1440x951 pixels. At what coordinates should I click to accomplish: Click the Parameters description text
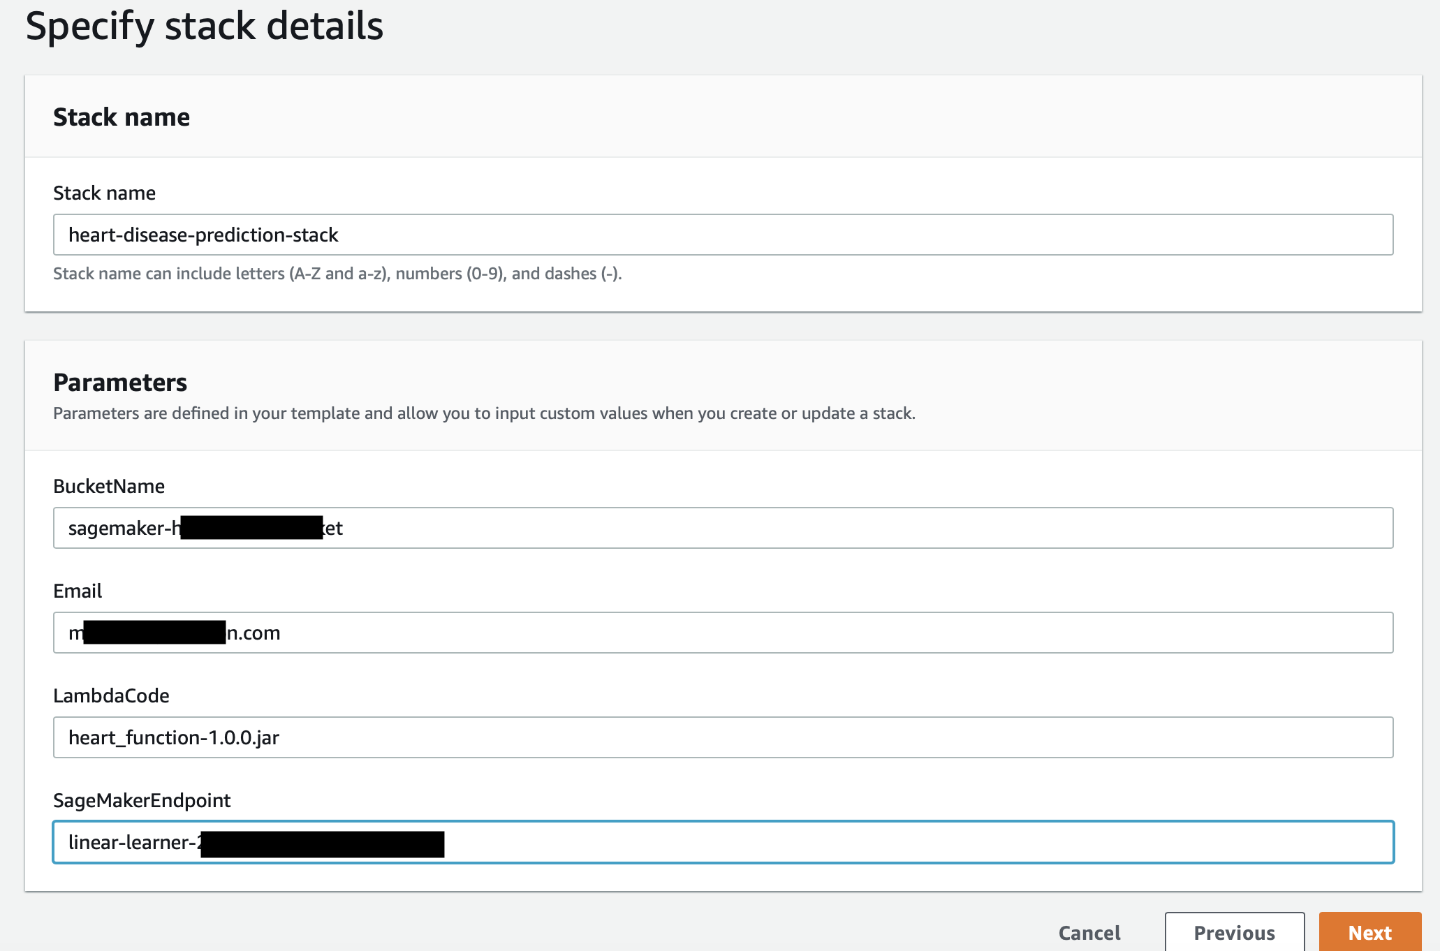click(484, 413)
